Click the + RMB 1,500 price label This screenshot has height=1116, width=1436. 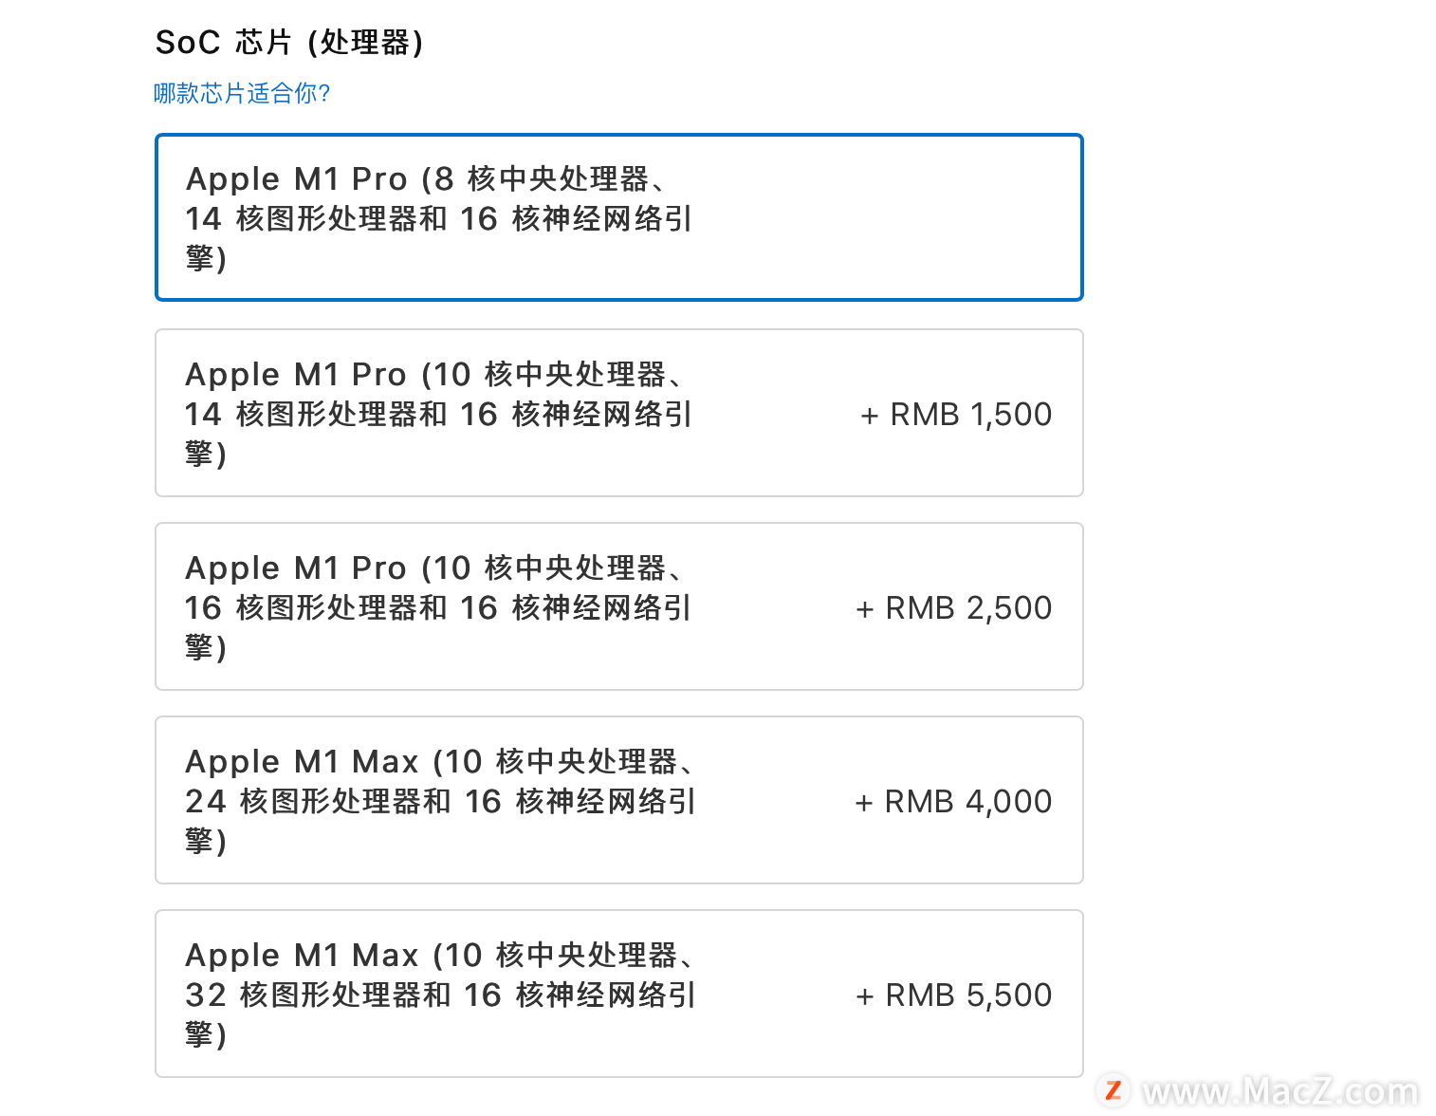pos(956,415)
